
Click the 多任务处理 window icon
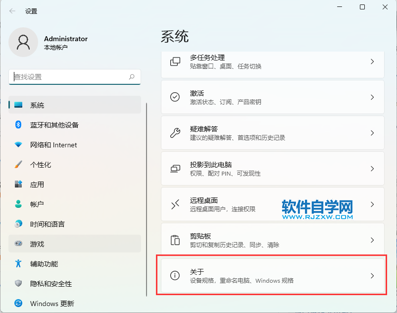point(175,61)
